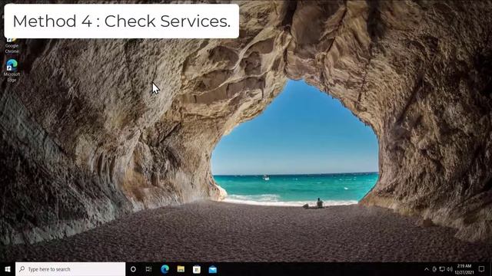
Task: Open the volume control tray icon
Action: [x=450, y=269]
